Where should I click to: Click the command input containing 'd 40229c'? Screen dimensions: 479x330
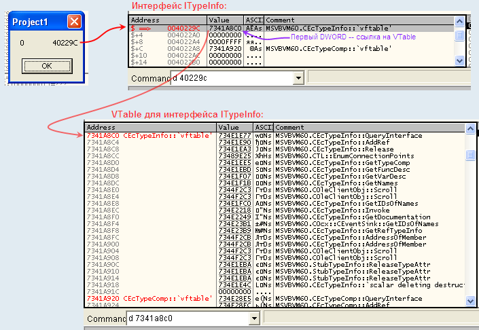(x=231, y=78)
